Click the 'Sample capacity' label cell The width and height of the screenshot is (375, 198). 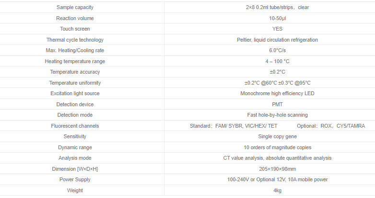(x=75, y=7)
